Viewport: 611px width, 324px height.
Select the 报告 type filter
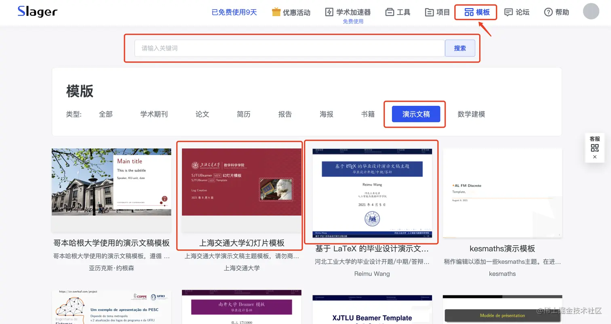285,114
